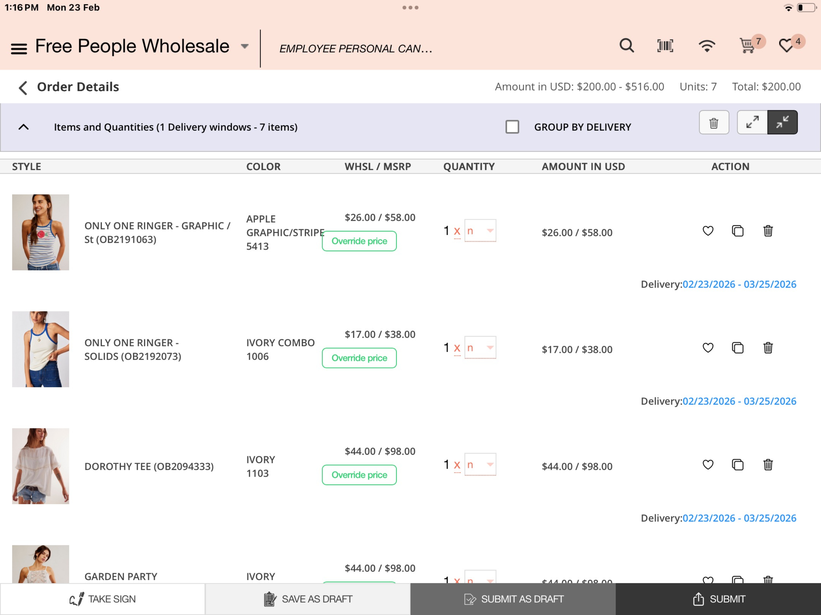The width and height of the screenshot is (821, 615).
Task: Select the ONLY ONE RINGER - SOLIDS style name
Action: (x=132, y=349)
